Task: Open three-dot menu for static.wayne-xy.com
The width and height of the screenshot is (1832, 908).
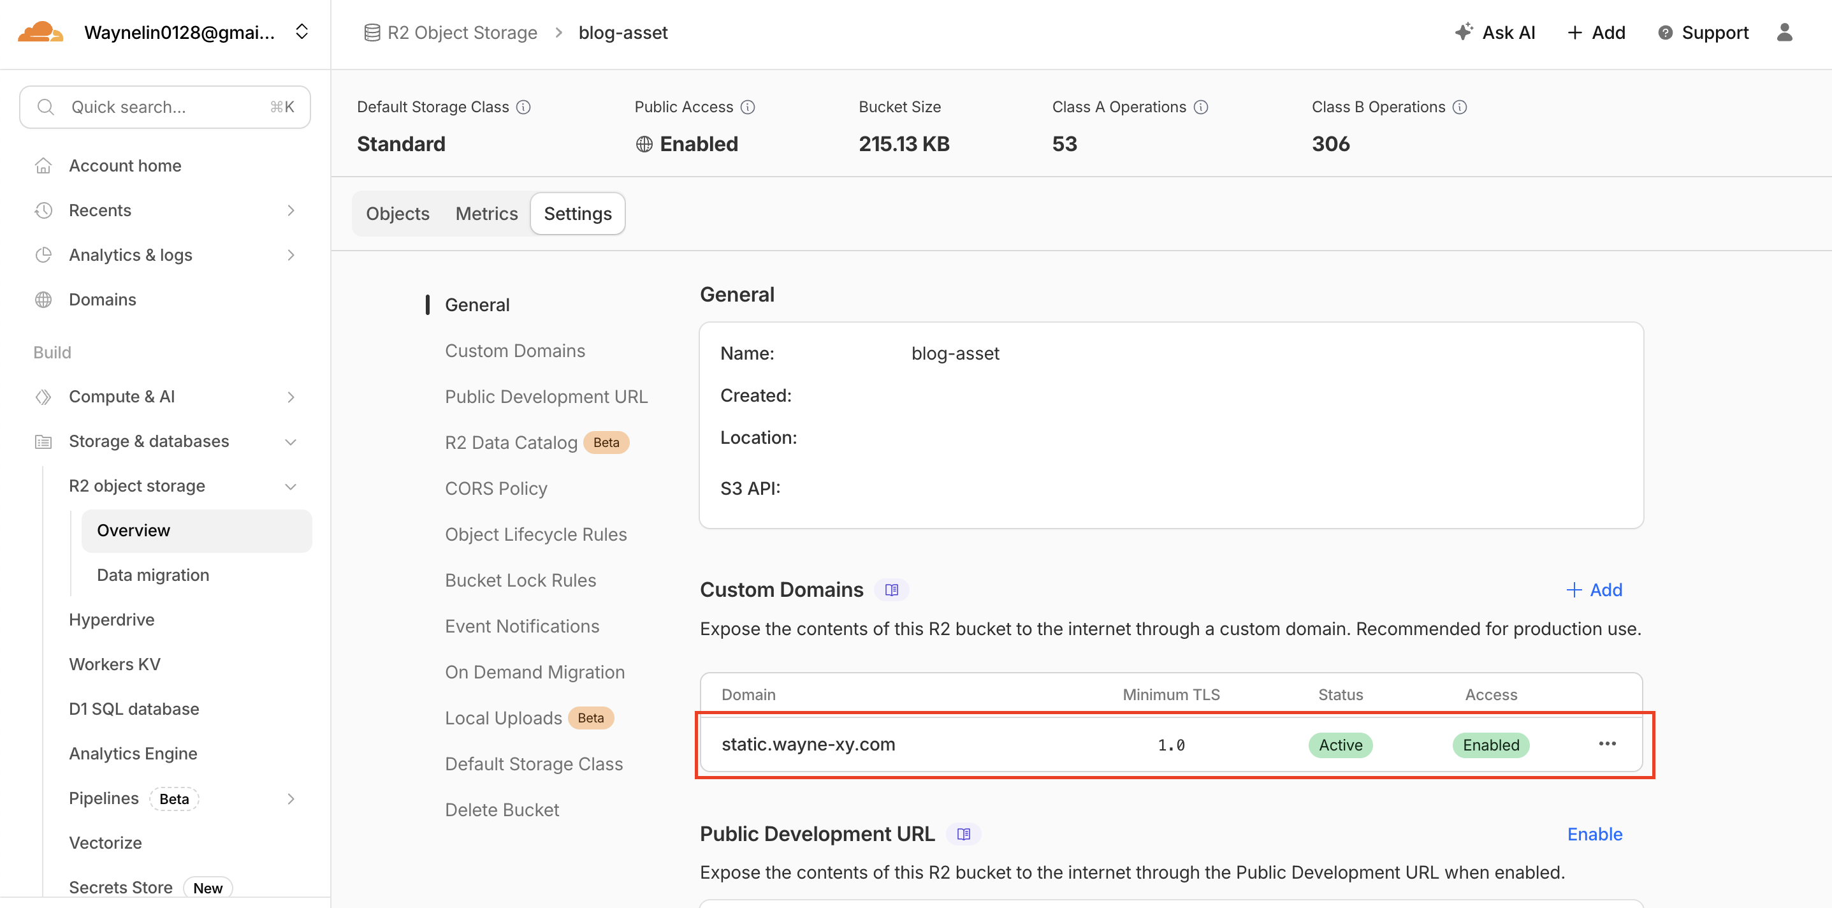Action: pyautogui.click(x=1606, y=744)
